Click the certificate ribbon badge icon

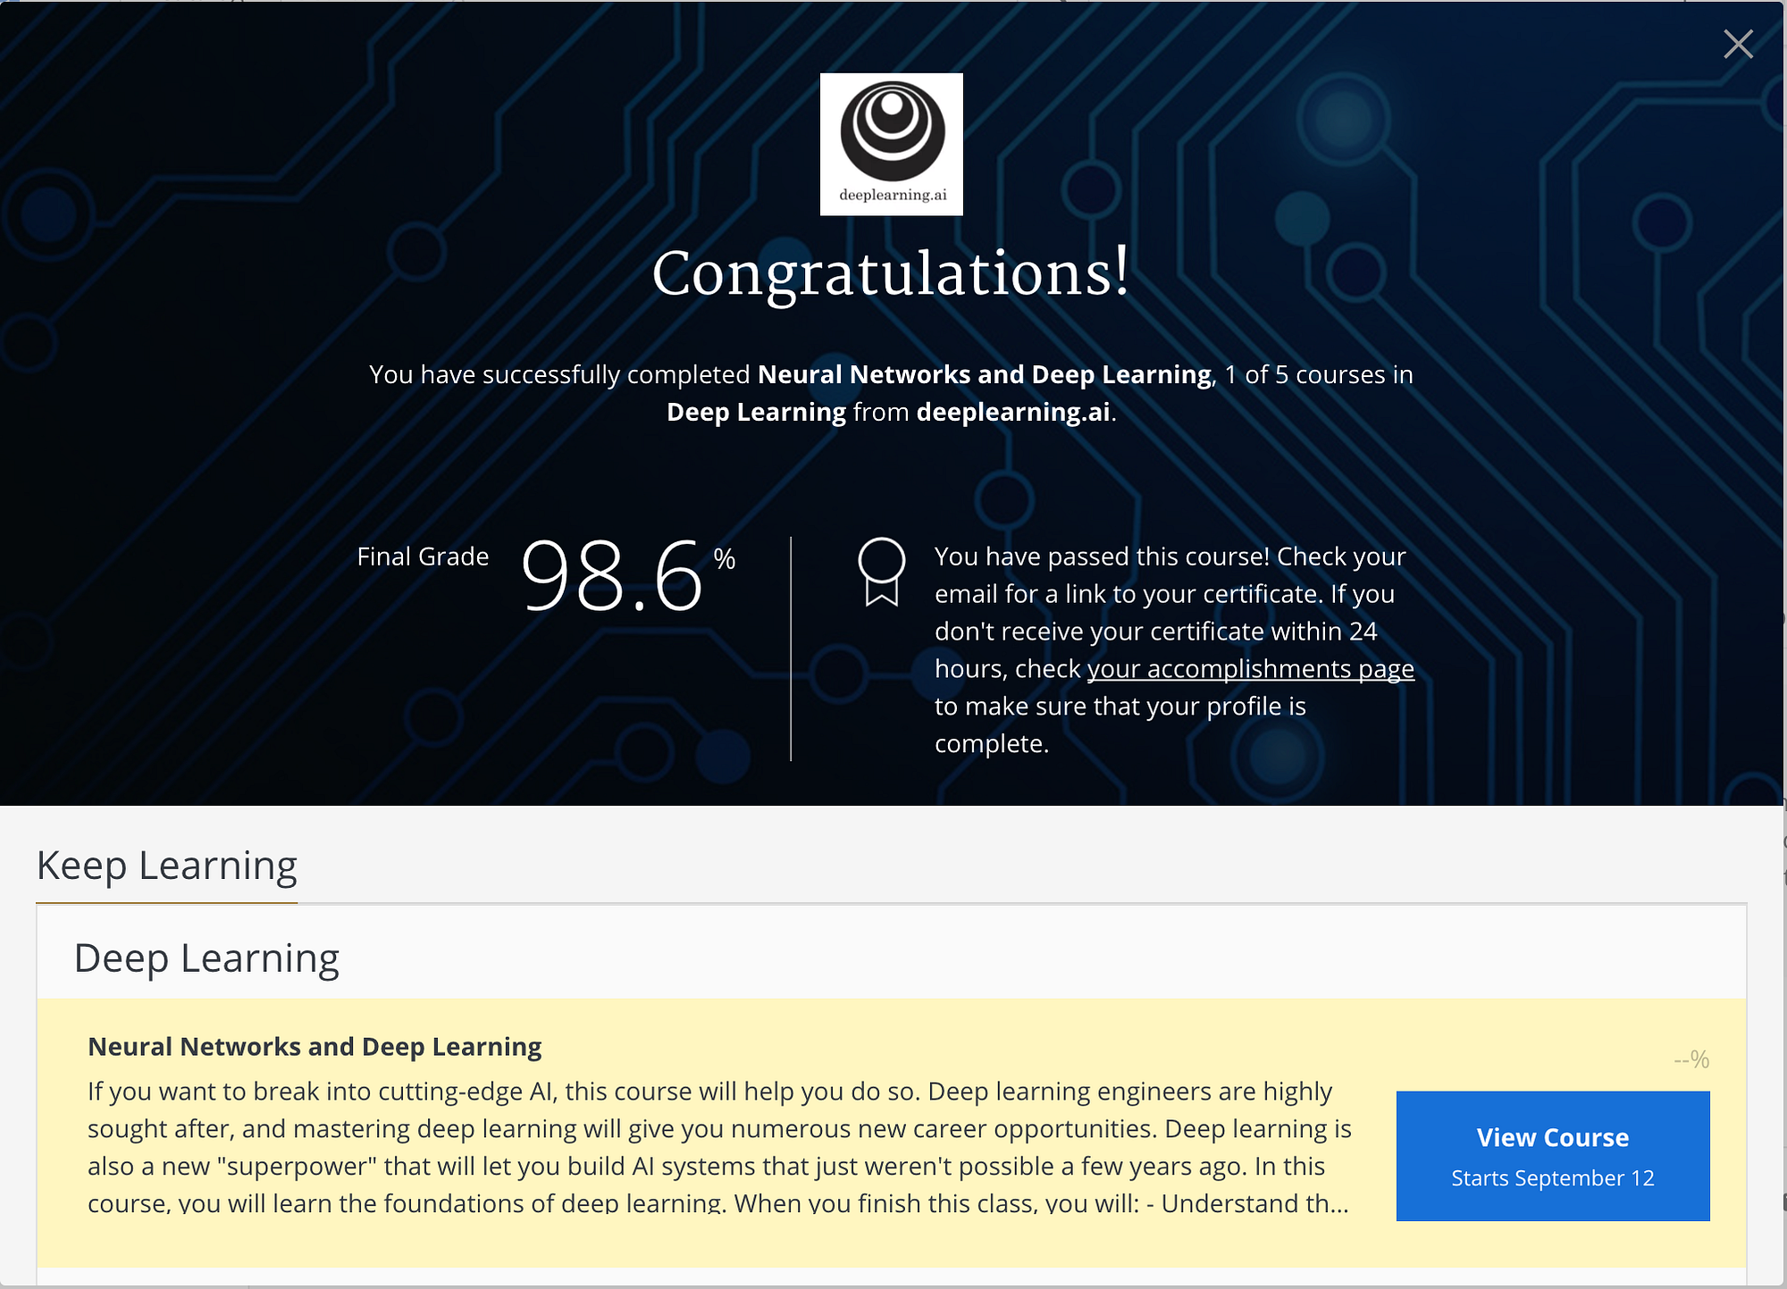[x=881, y=573]
